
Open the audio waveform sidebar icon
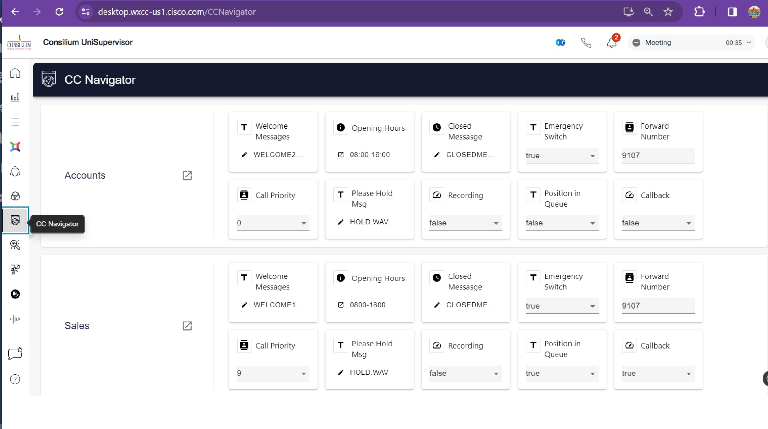tap(15, 319)
